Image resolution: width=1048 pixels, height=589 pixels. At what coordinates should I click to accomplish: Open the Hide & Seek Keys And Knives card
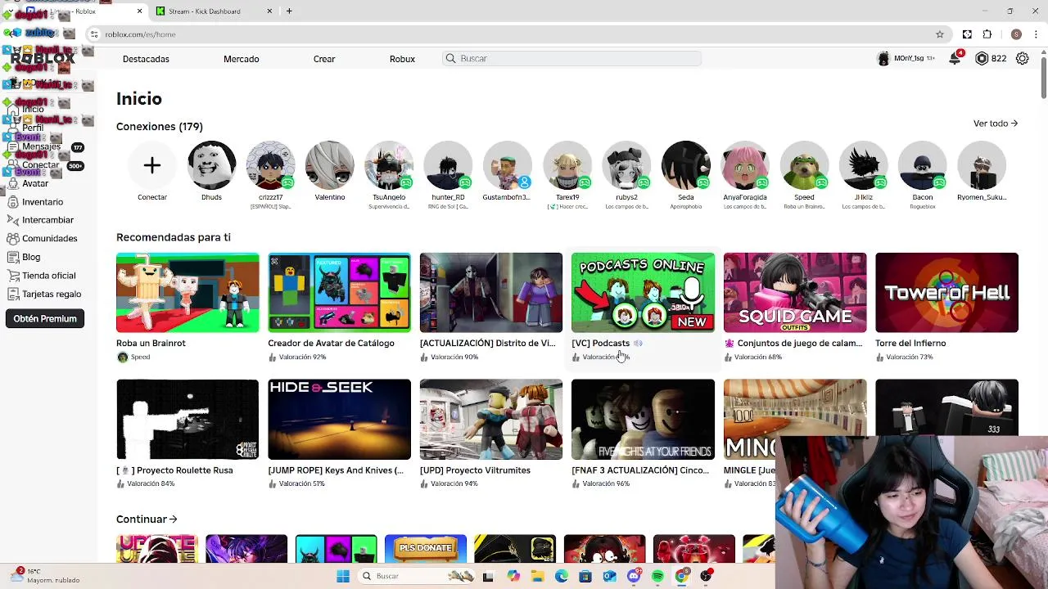[x=339, y=434]
